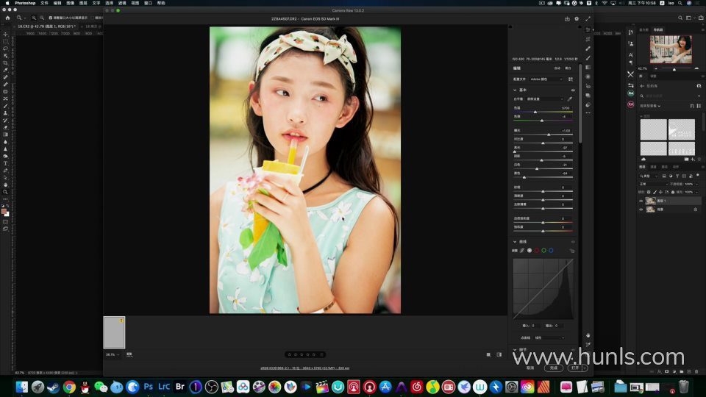
Task: Click the Photoshop foreground color swatch
Action: pyautogui.click(x=4, y=211)
